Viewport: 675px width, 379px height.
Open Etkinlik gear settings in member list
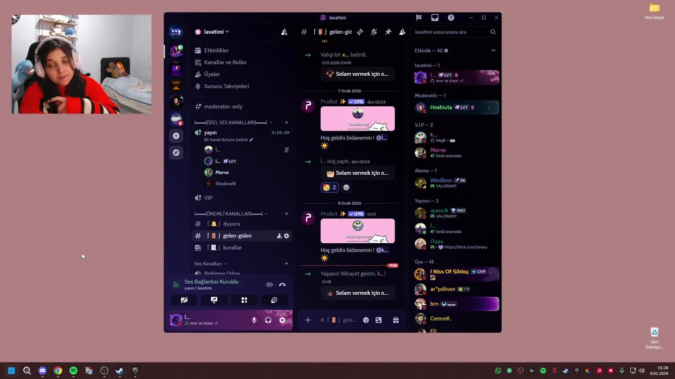446,51
